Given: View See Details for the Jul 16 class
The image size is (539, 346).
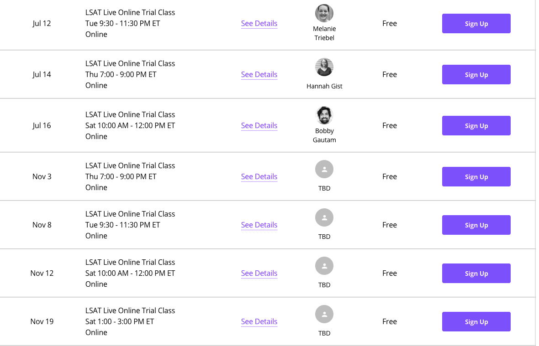Looking at the screenshot, I should point(259,125).
